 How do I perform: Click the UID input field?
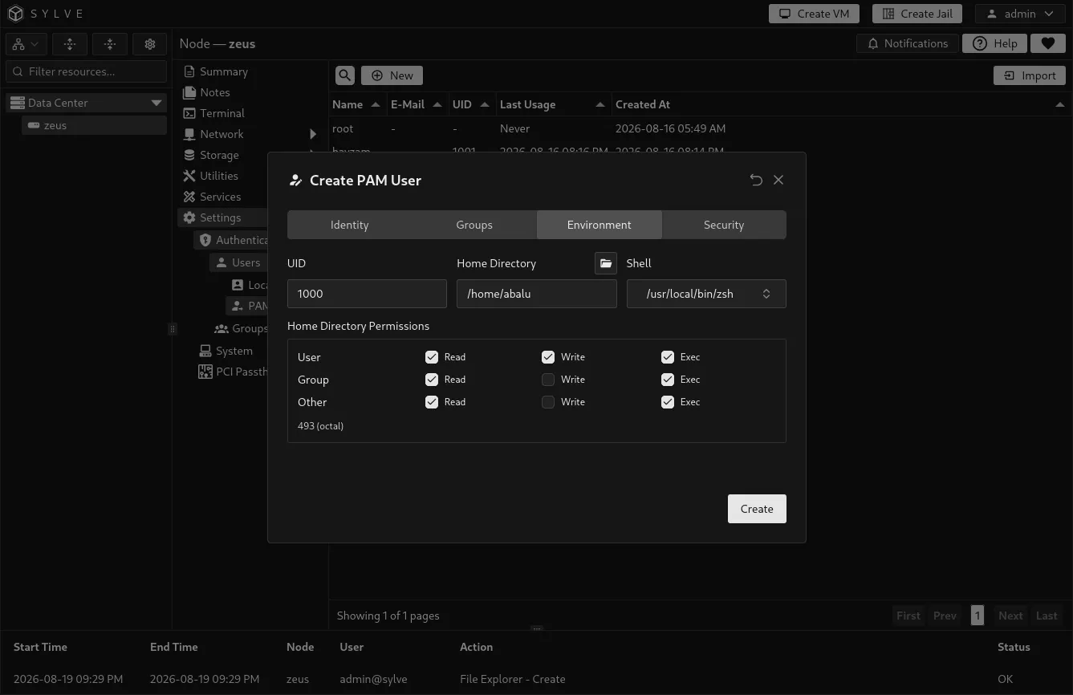pyautogui.click(x=367, y=294)
